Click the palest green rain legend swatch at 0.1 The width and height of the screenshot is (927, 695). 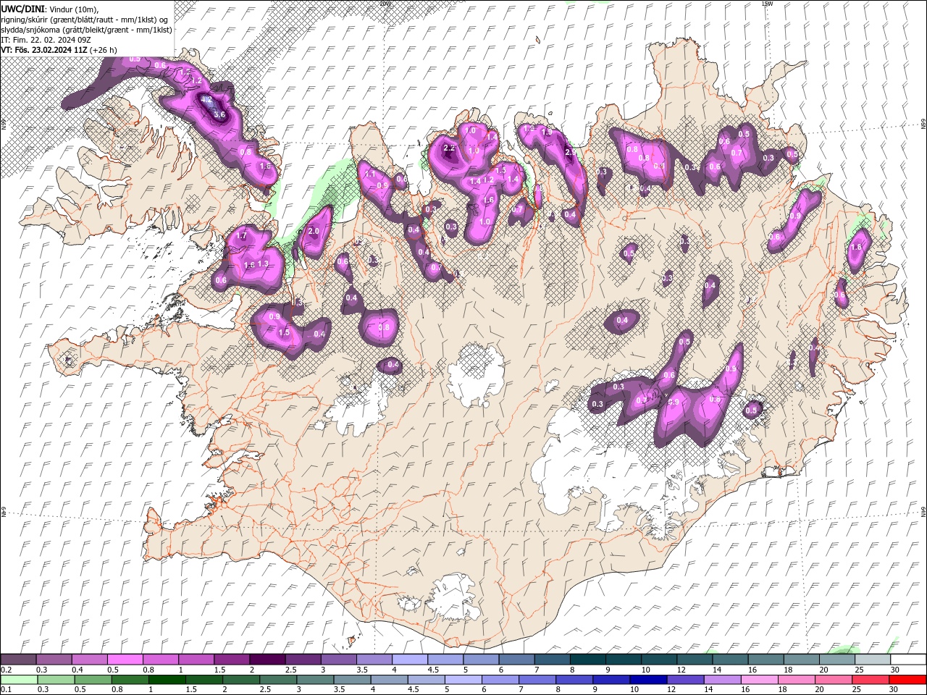19,680
